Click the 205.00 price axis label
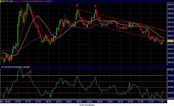The image size is (174, 106). point(170,36)
